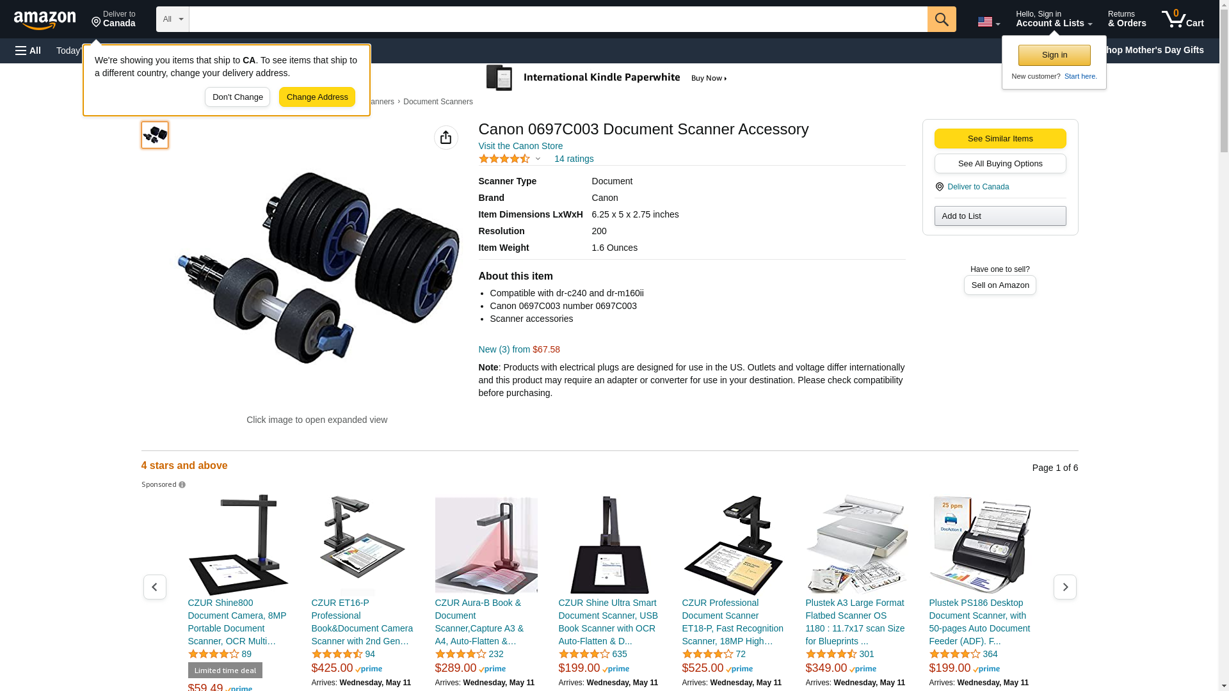Screen dimensions: 1229x691
Task: Open Account & Lists menu
Action: (1054, 19)
